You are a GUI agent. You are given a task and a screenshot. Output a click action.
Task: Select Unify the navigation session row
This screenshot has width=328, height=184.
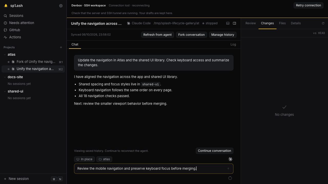pyautogui.click(x=33, y=69)
